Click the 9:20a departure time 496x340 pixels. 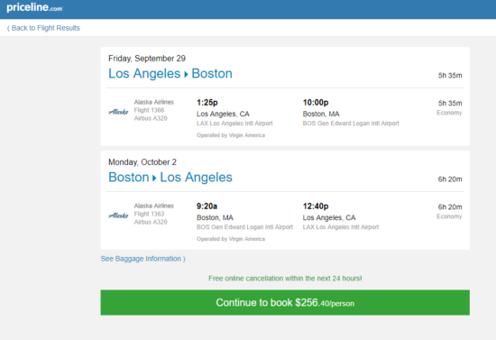click(207, 207)
